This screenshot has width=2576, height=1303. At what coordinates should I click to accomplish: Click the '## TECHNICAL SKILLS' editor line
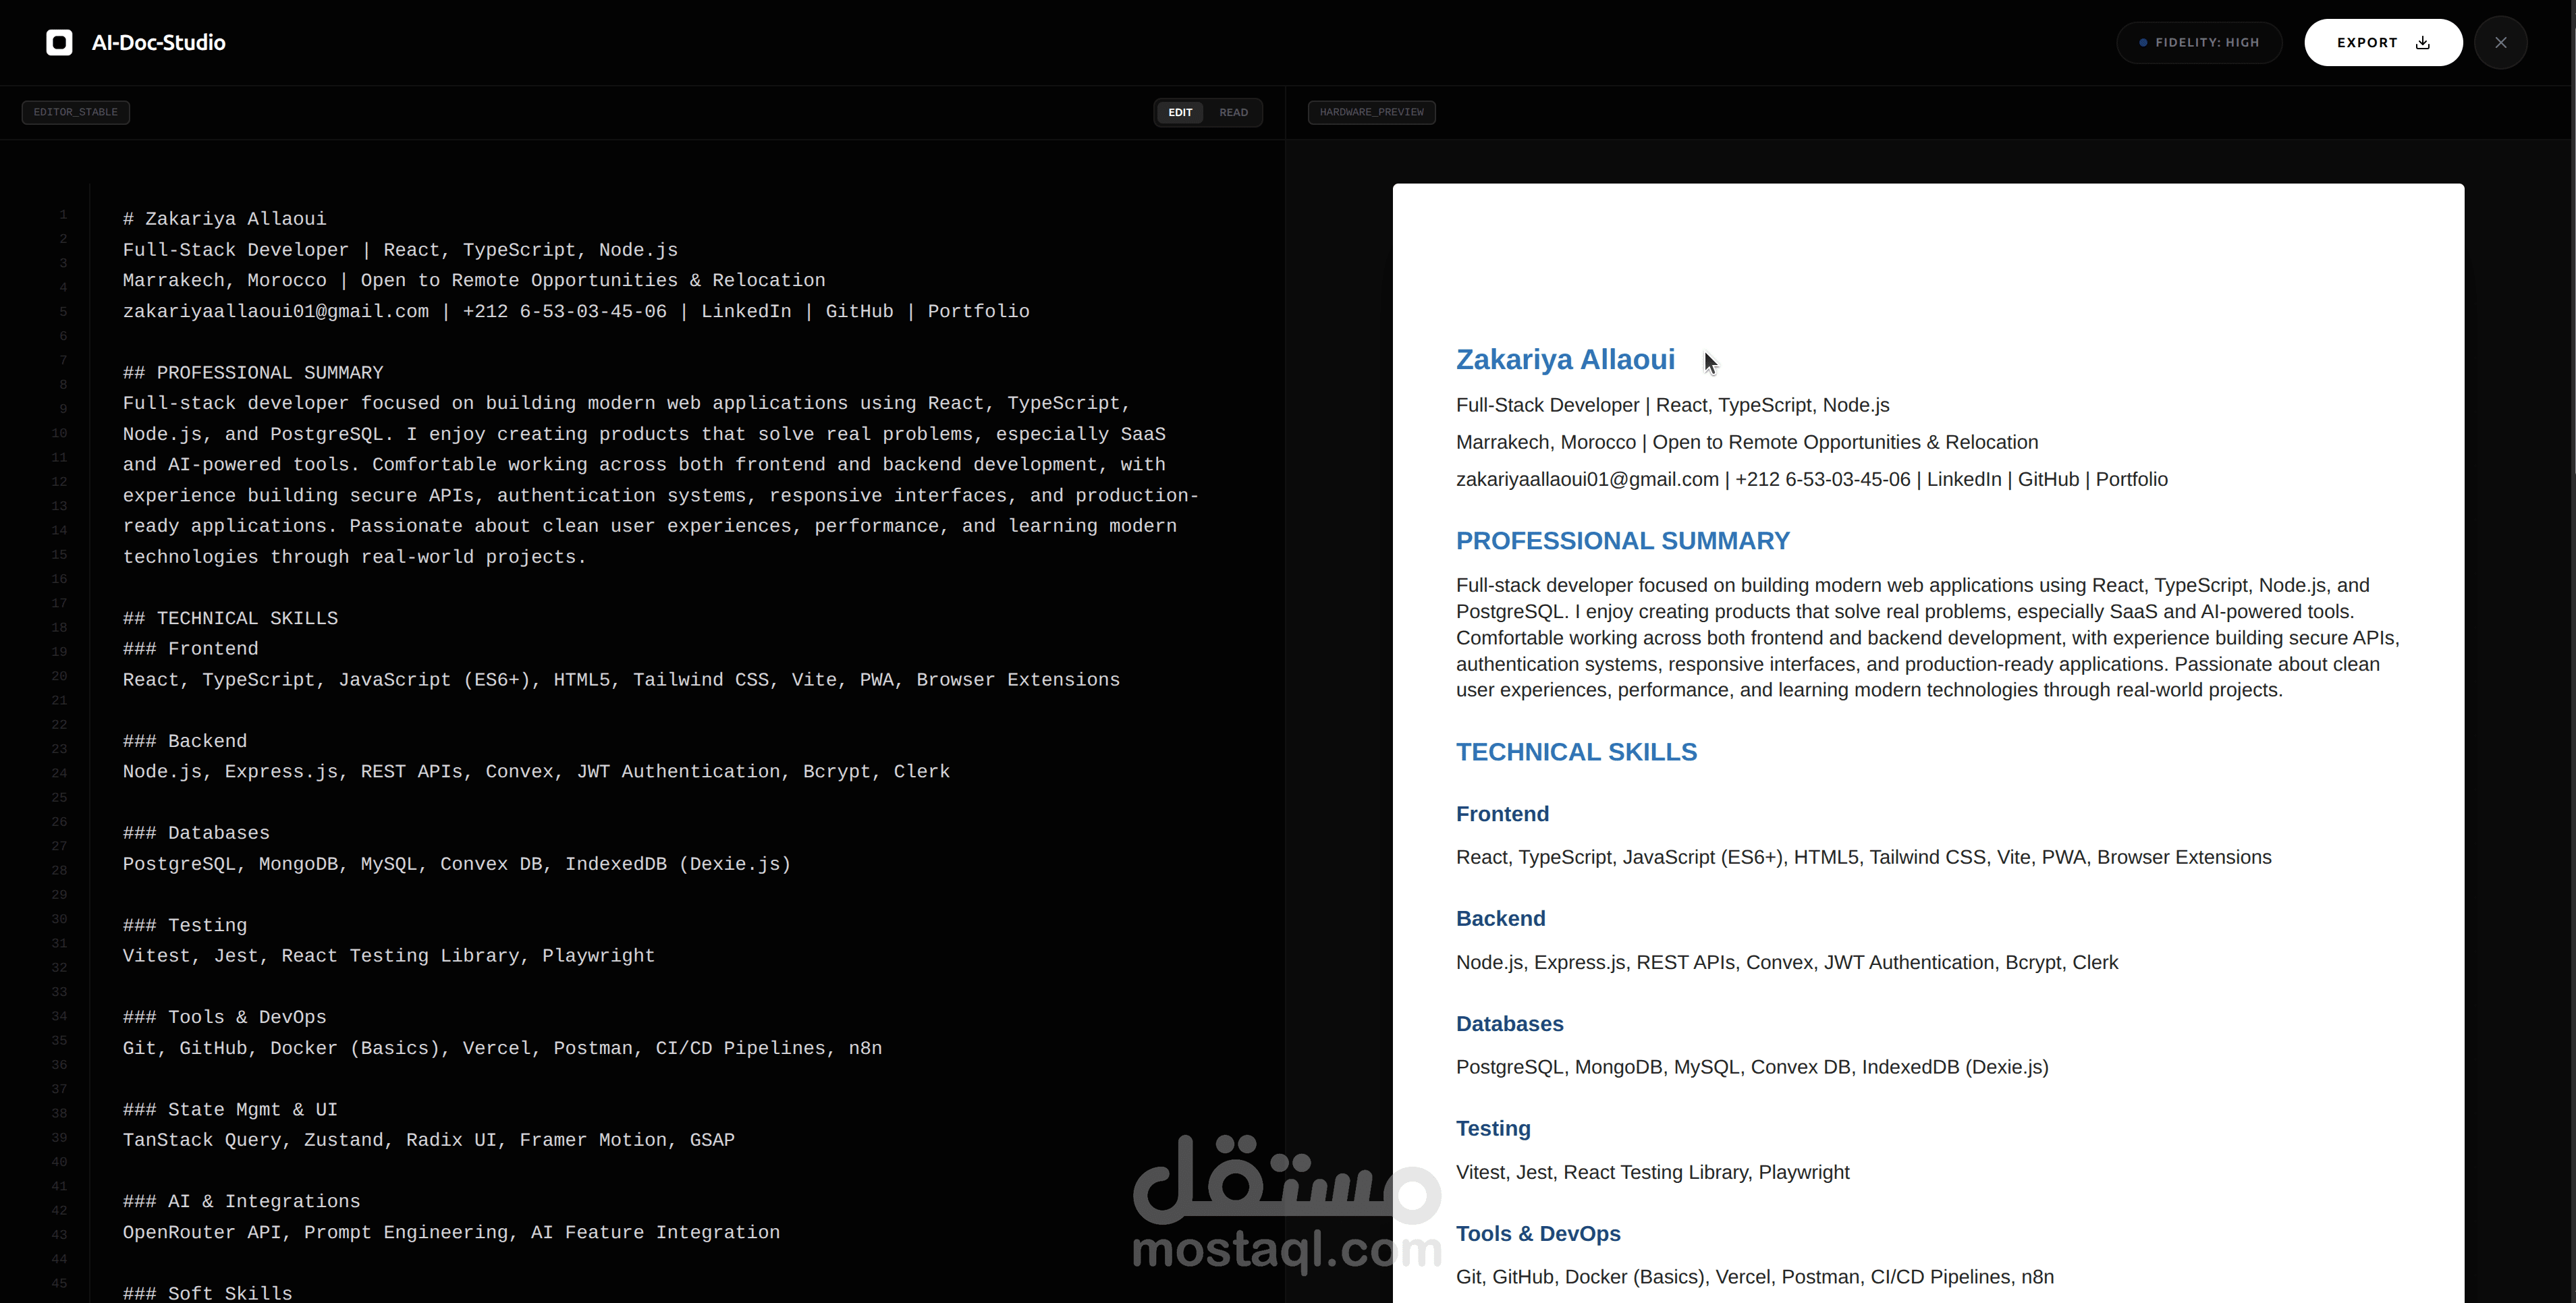coord(230,618)
